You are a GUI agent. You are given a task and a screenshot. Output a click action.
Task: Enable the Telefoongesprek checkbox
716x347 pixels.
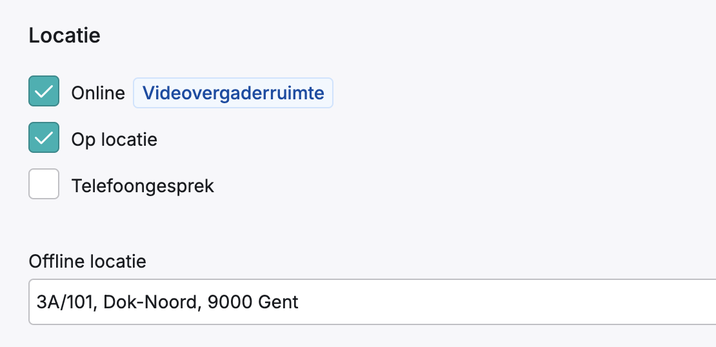coord(44,184)
